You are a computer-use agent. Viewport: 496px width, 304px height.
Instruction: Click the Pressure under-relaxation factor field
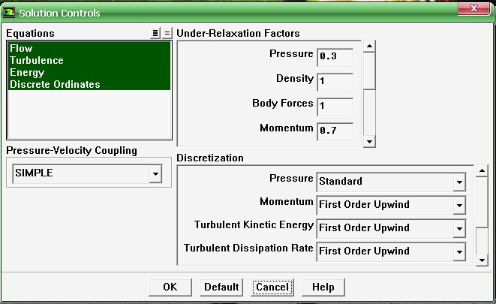335,56
